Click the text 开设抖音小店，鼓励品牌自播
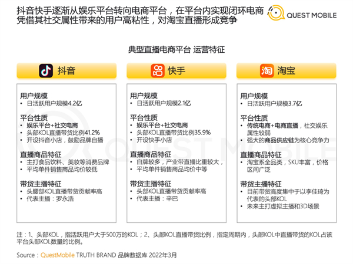353x264 pixels. [65, 140]
